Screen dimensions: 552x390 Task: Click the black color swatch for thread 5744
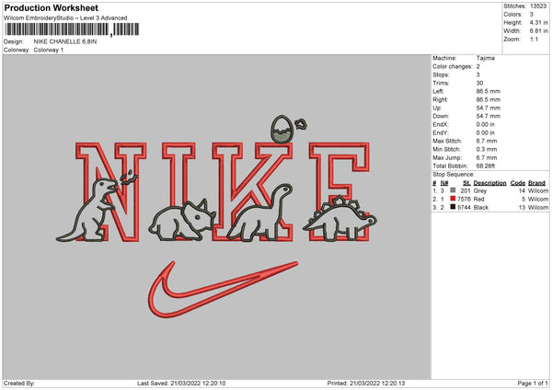[453, 207]
